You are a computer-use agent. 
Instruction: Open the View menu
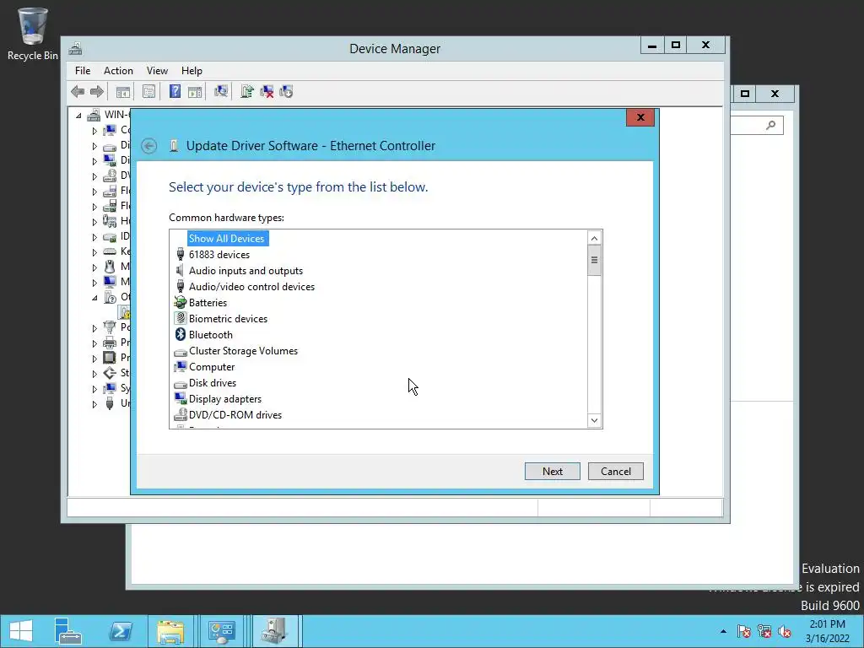coord(157,71)
